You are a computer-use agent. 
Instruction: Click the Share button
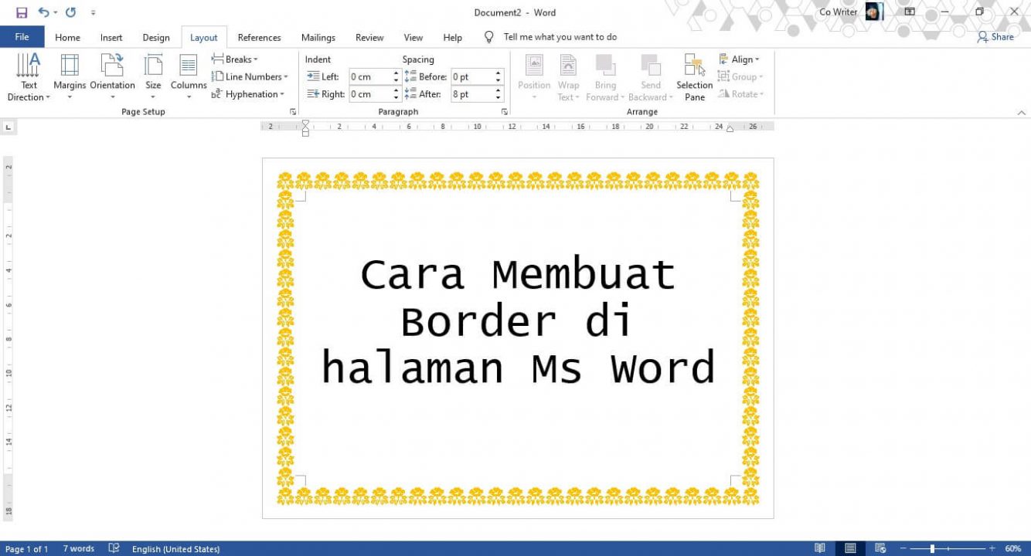997,36
